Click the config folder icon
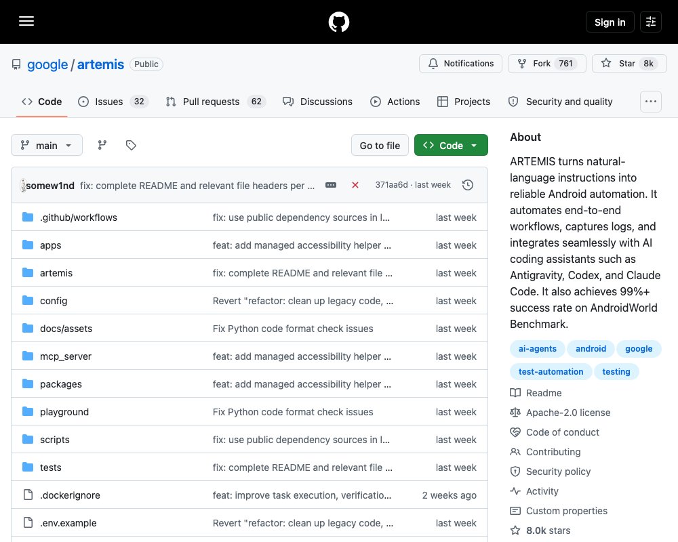Viewport: 678px width, 542px height. [28, 300]
